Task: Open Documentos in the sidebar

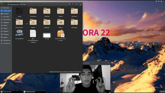Action: click(x=6, y=20)
